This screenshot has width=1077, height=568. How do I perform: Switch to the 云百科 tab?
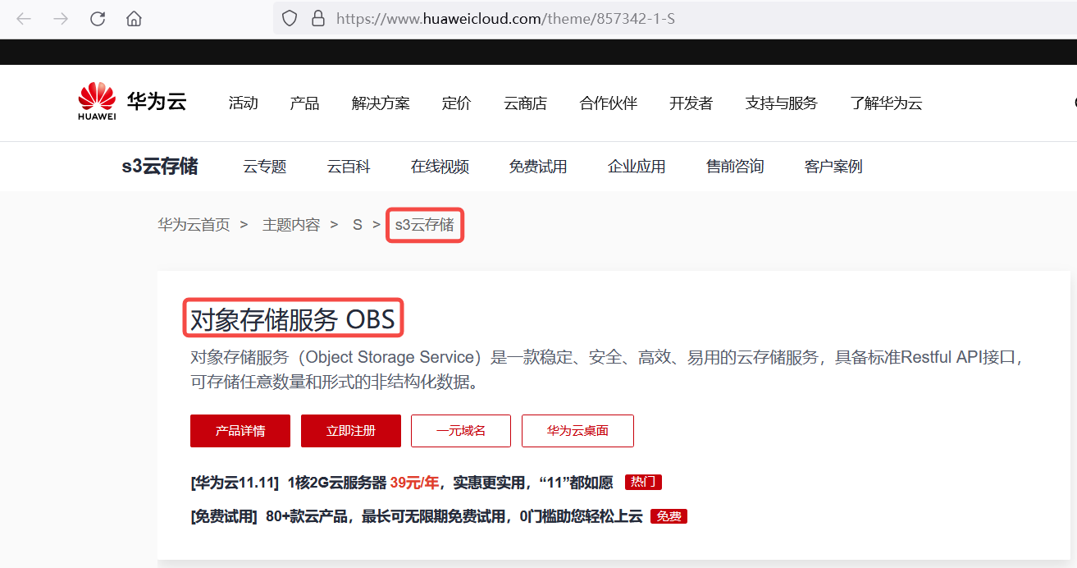pyautogui.click(x=348, y=166)
